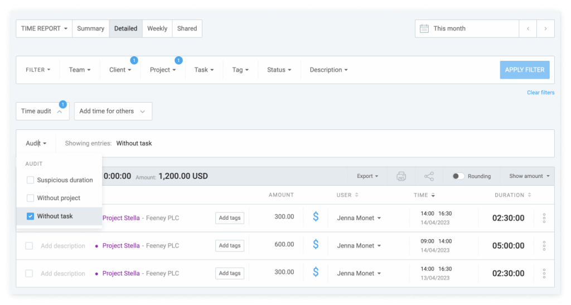Open the Status filter dropdown
This screenshot has height=305, width=571.
pos(279,70)
